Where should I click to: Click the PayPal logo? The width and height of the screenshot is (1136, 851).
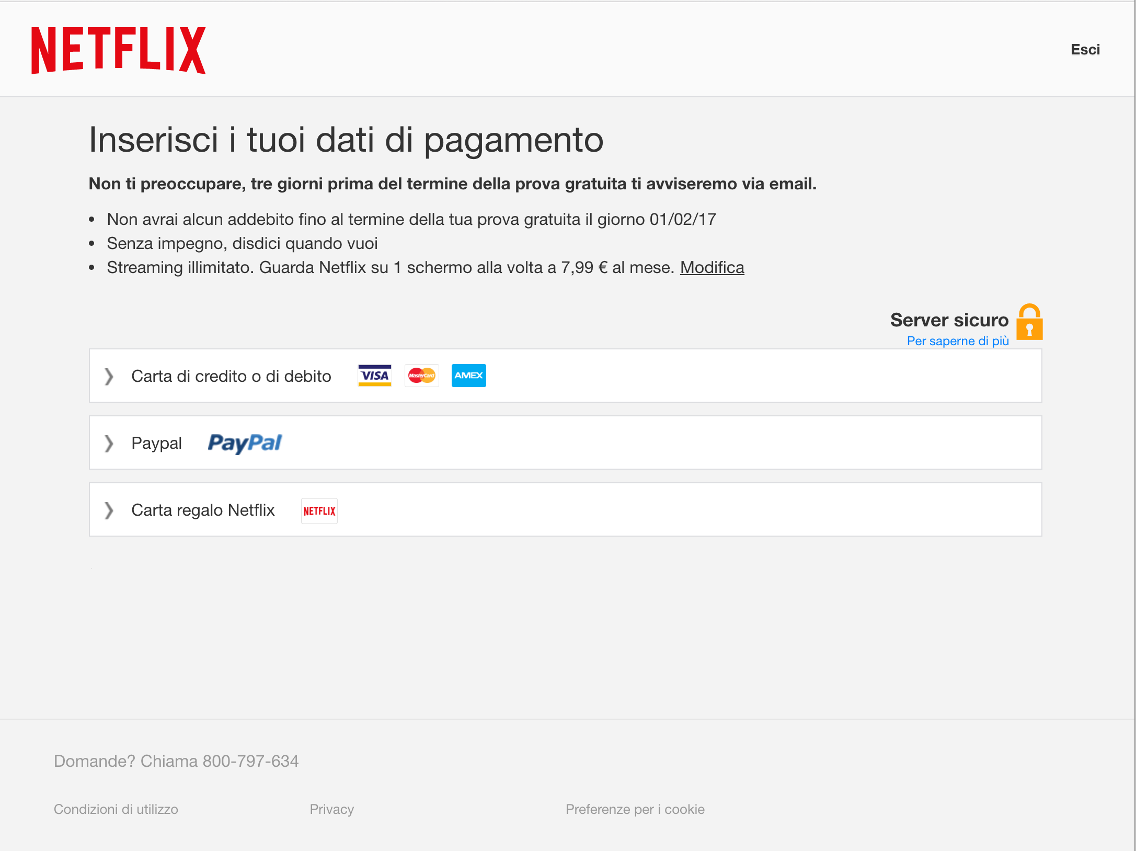pos(245,443)
